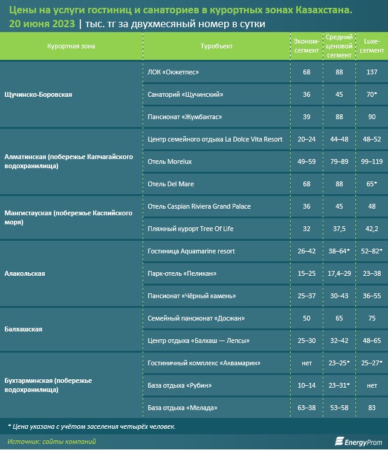This screenshot has height=450, width=388.
Task: Select the 'Туробъект' column header
Action: [x=216, y=46]
